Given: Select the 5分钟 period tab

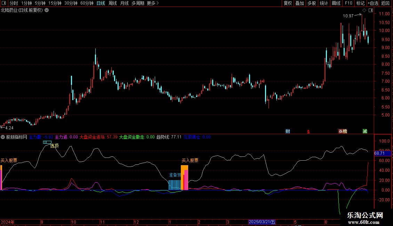Looking at the screenshot, I should (40, 3).
